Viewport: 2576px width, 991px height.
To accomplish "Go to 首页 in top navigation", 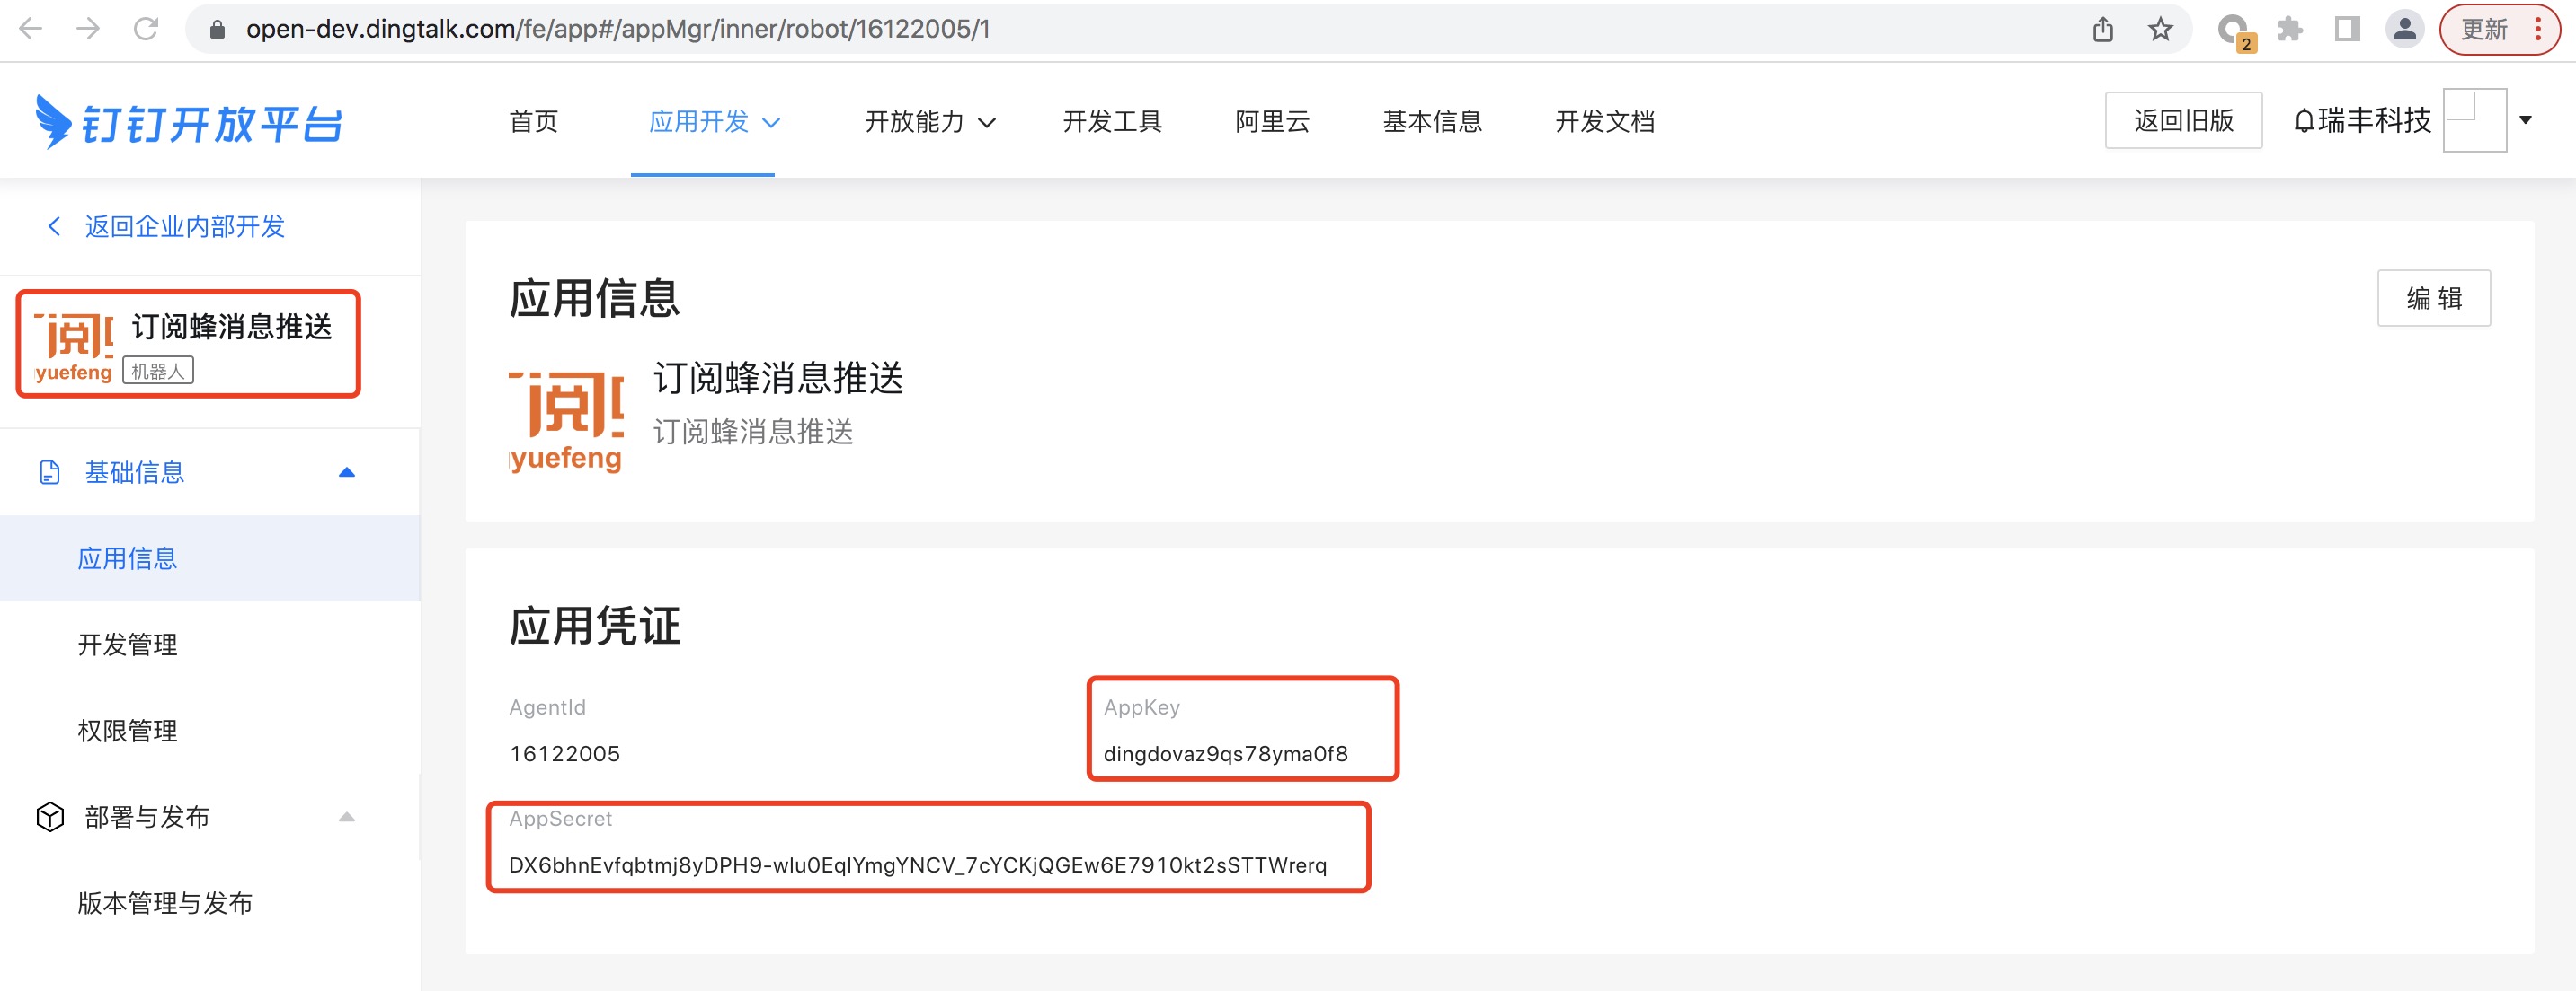I will point(533,122).
